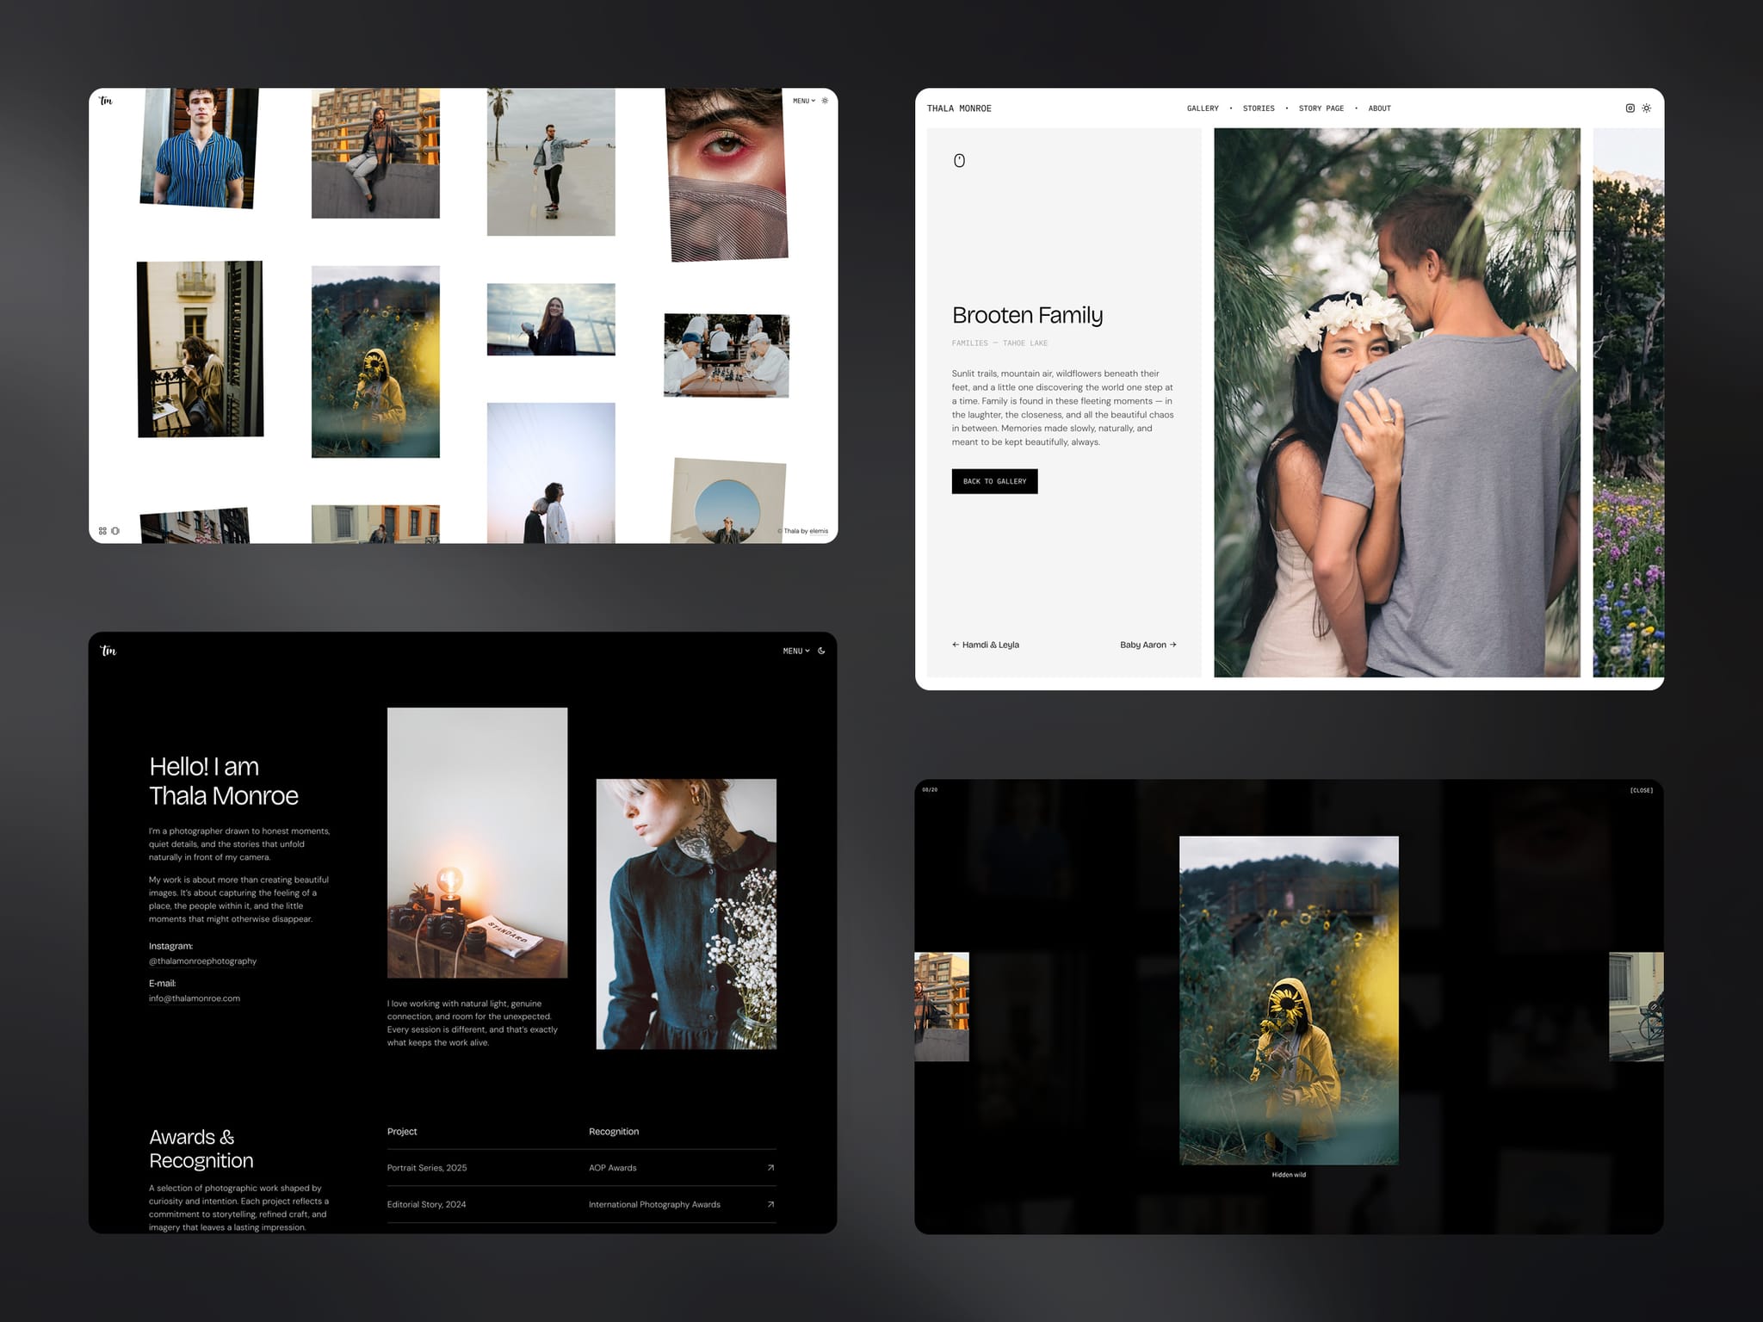Image resolution: width=1763 pixels, height=1322 pixels.
Task: Open the old men playing chess photo thumbnail
Action: tap(727, 355)
